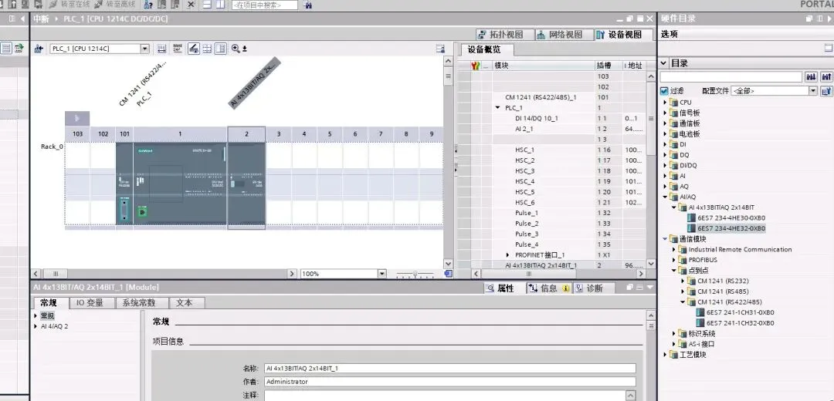Image resolution: width=834 pixels, height=401 pixels.
Task: Select catalog item 6ES7 234-4HE32-0XB0
Action: pyautogui.click(x=731, y=228)
